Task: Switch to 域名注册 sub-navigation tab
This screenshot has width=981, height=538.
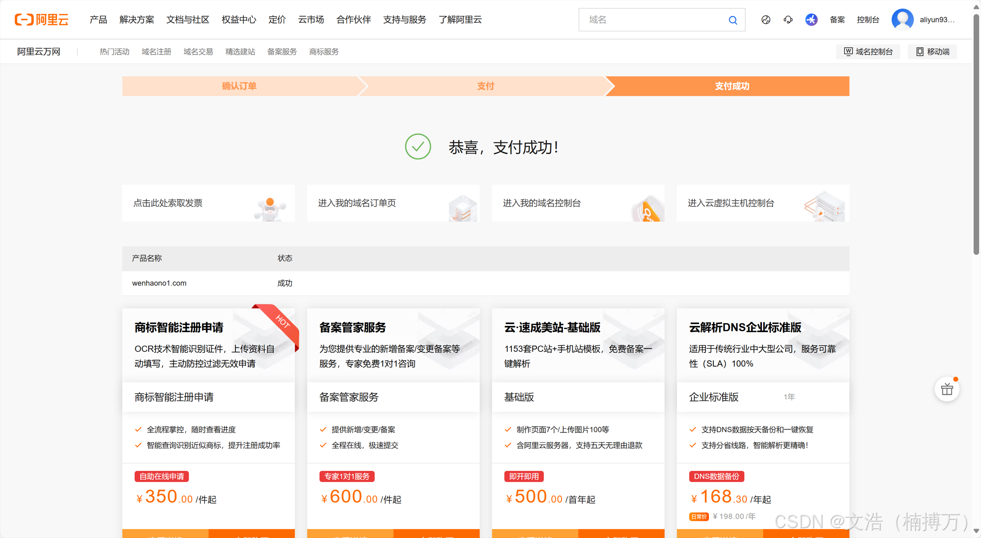Action: (156, 51)
